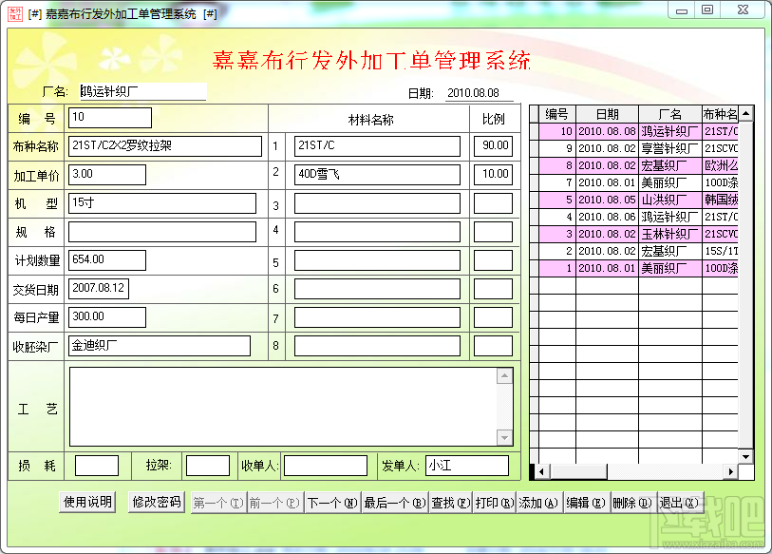Click the 加工单价 field showing 3.00

pos(107,175)
